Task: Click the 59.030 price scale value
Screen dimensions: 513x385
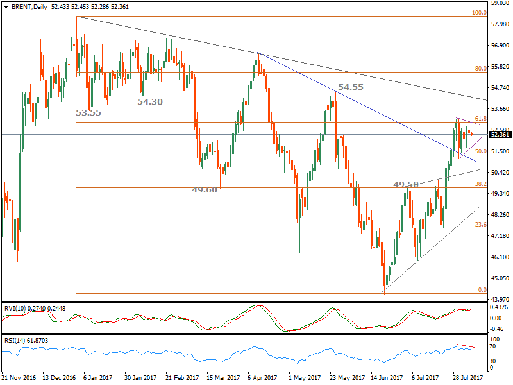Action: (500, 3)
